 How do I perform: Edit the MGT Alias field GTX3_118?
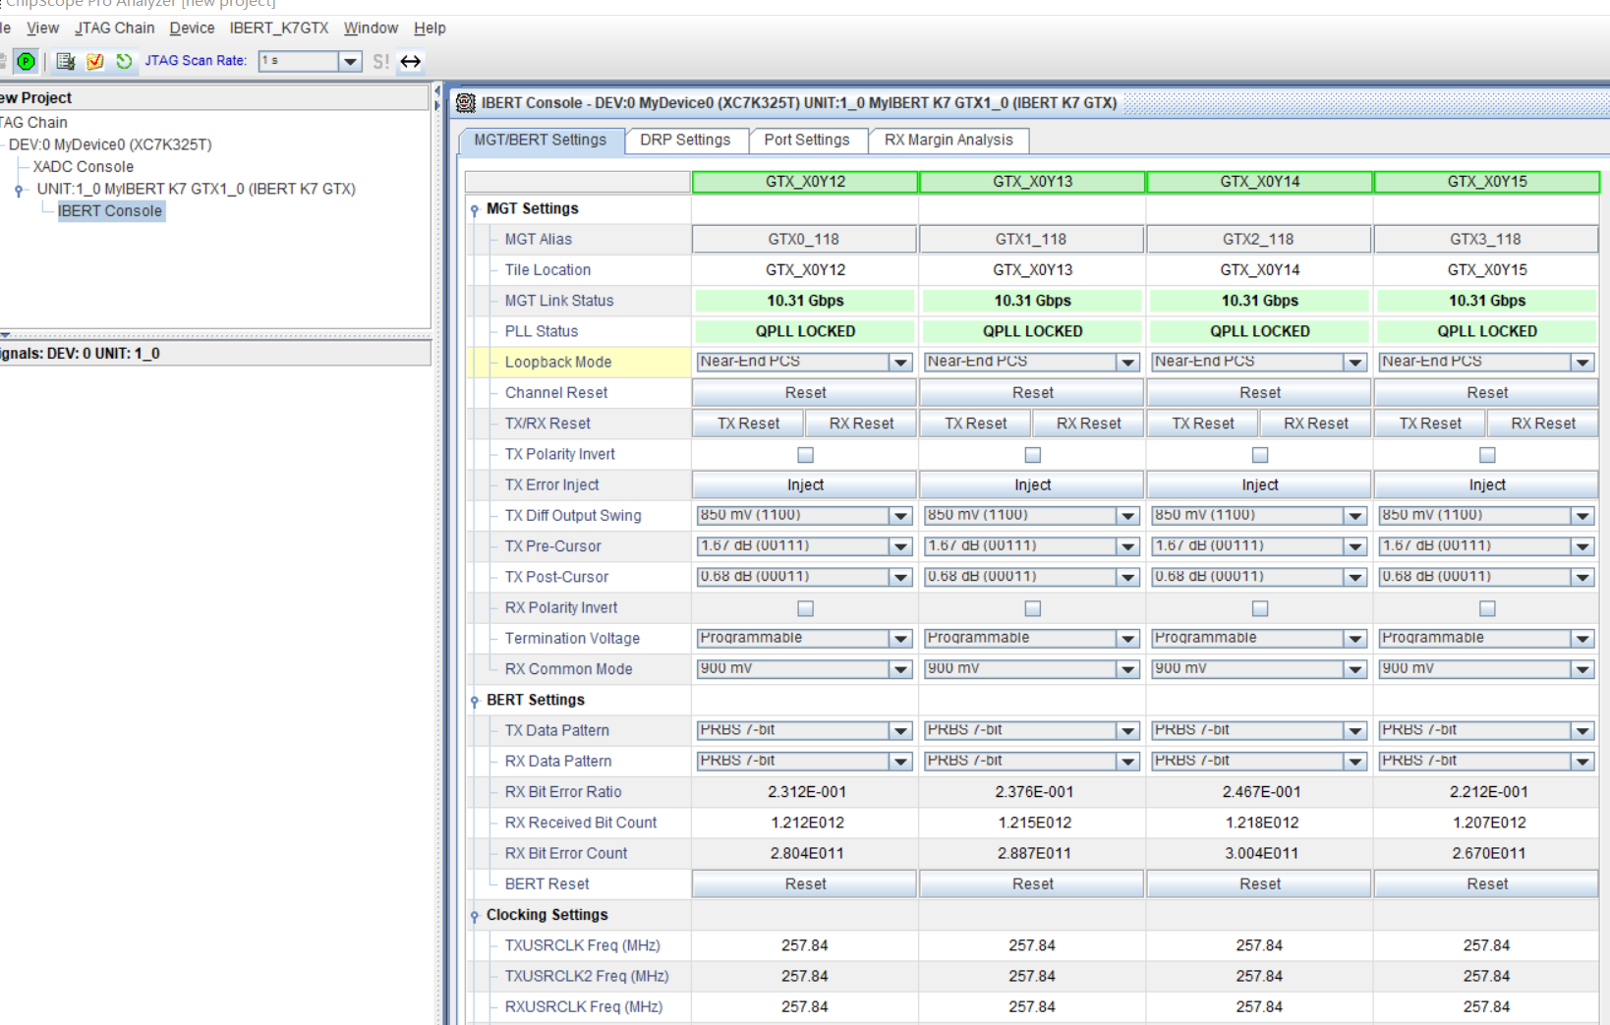[1487, 240]
